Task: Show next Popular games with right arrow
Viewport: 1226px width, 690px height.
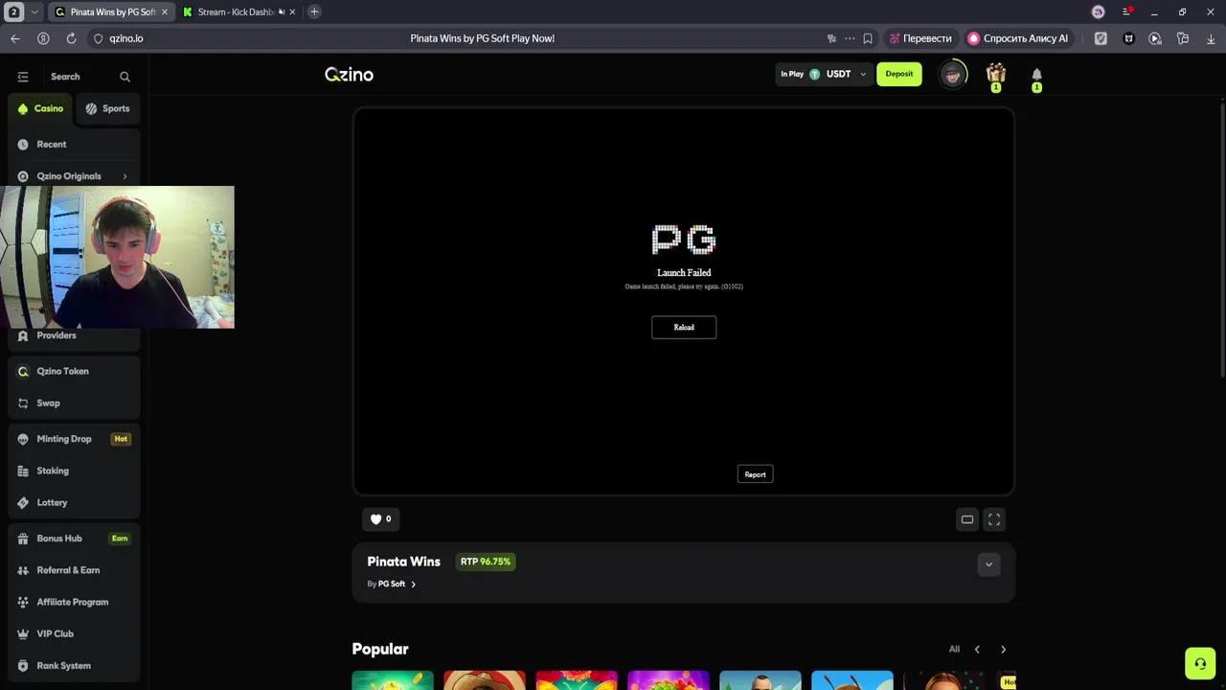Action: 1003,649
